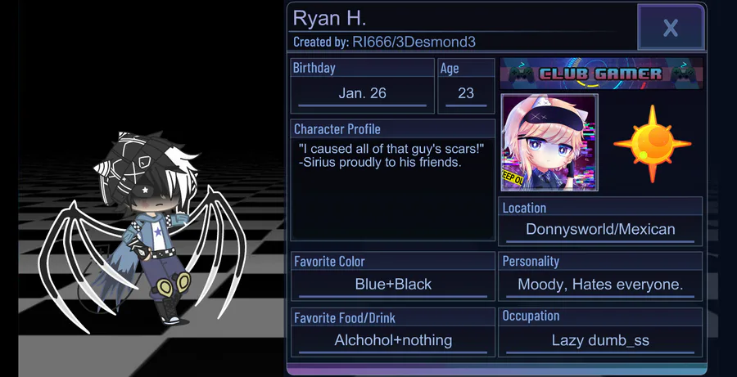Close the character profile panel
Screen dimensions: 737x377
click(671, 27)
